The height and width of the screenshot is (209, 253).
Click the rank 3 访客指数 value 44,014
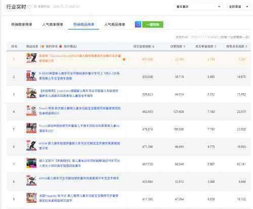(179, 94)
